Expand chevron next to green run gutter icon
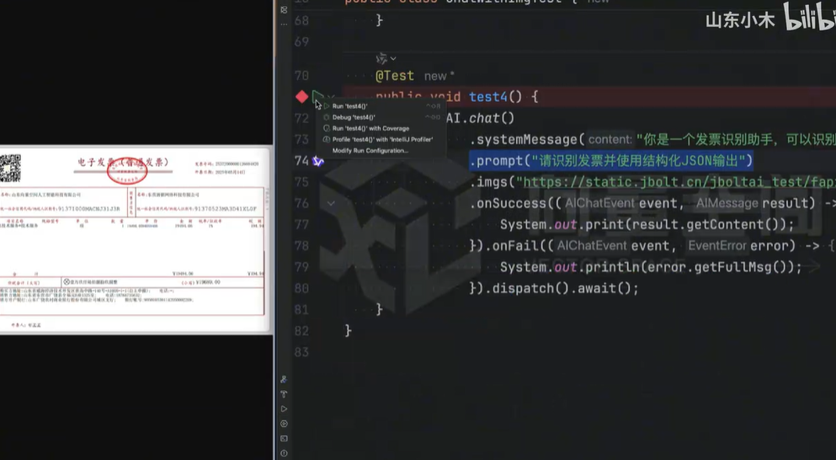 coord(331,97)
